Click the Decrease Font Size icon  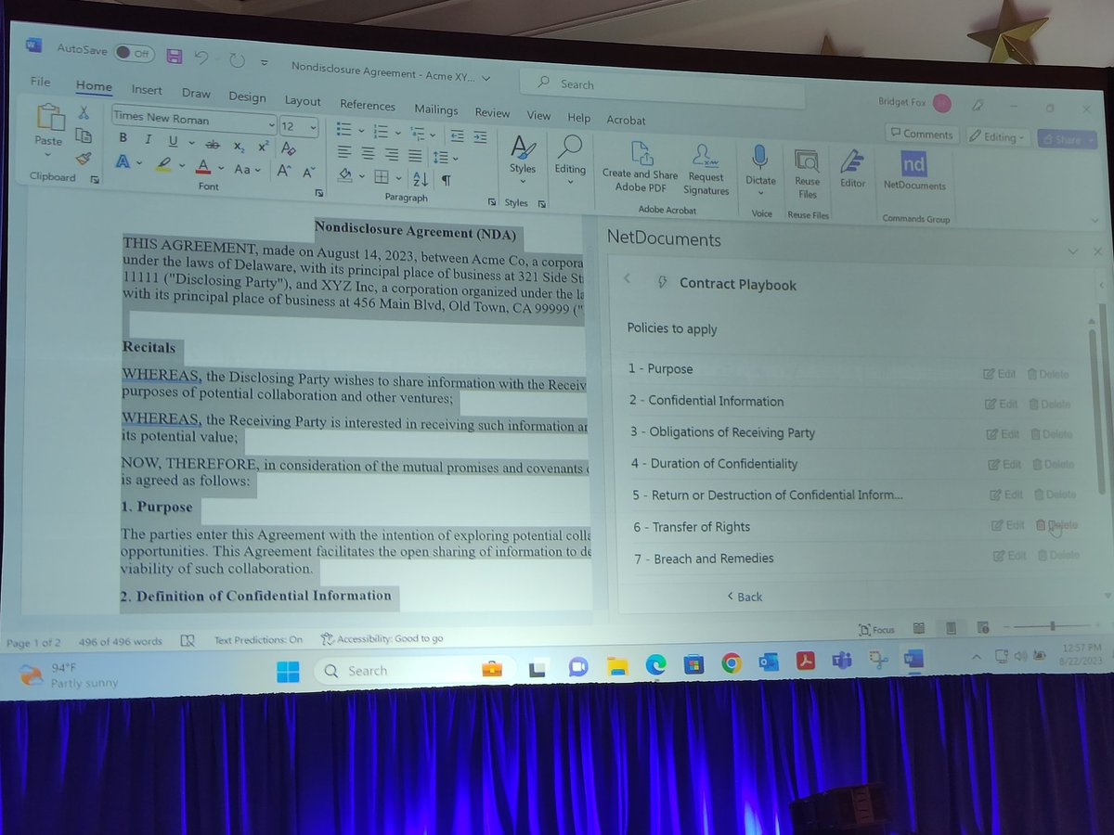point(307,173)
